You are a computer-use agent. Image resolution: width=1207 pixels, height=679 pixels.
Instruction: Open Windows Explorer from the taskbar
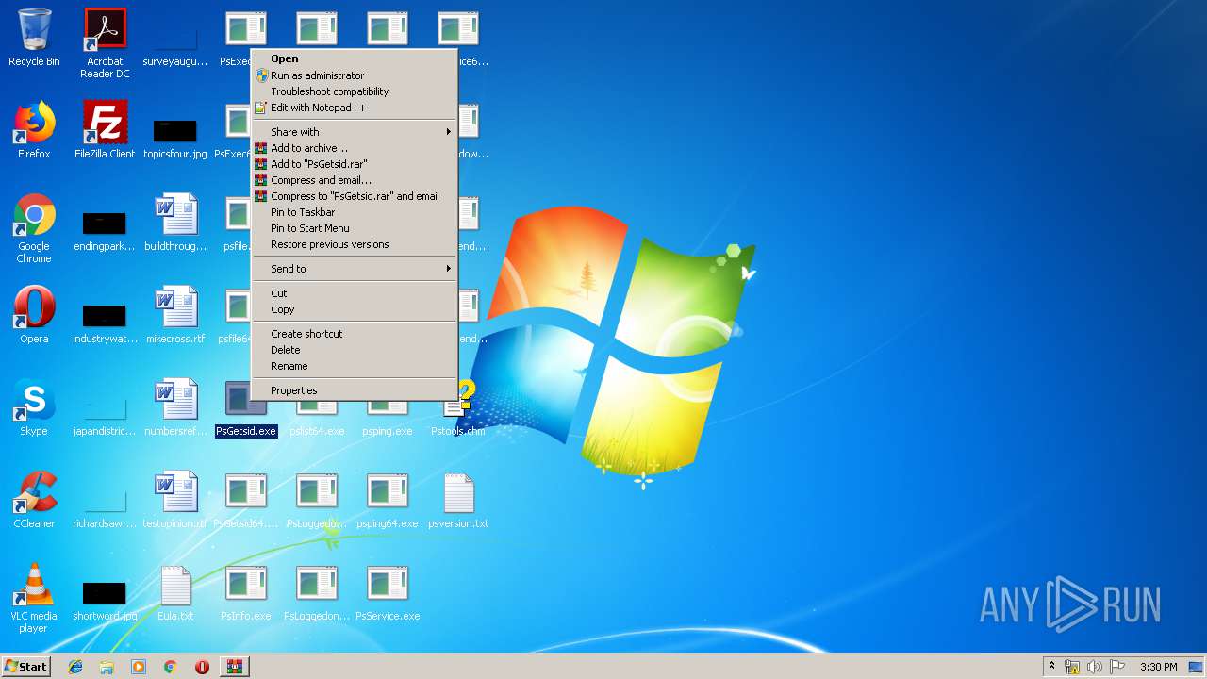107,667
